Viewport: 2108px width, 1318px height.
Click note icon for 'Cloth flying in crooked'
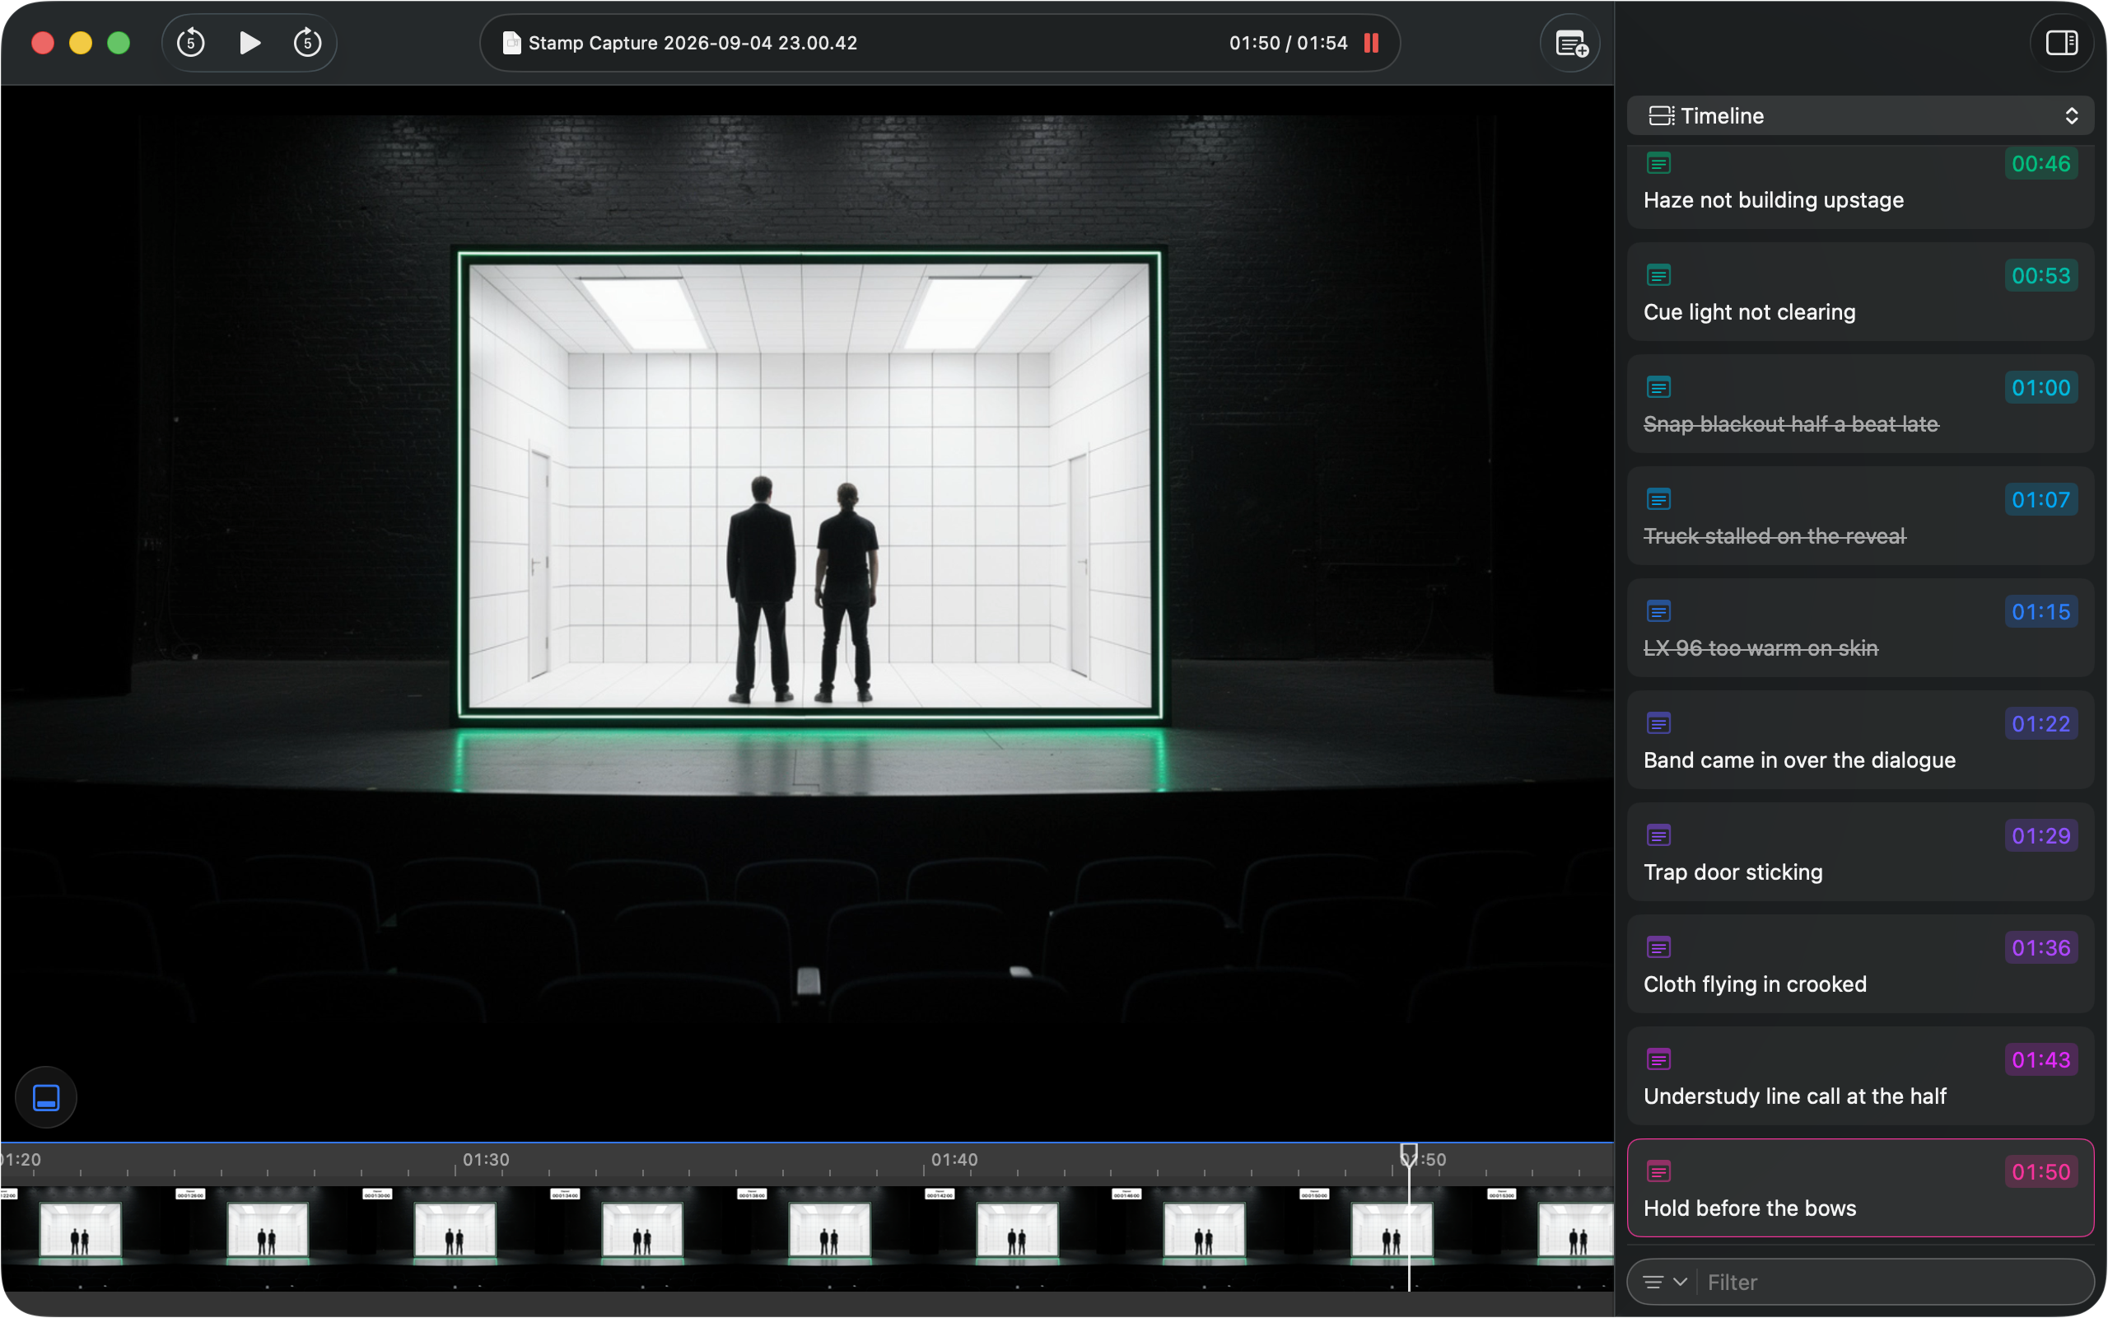tap(1658, 947)
